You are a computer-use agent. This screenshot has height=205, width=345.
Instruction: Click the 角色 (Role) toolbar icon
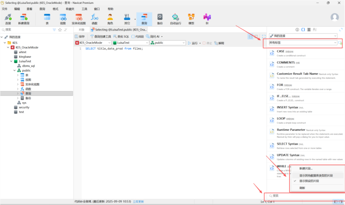110,19
